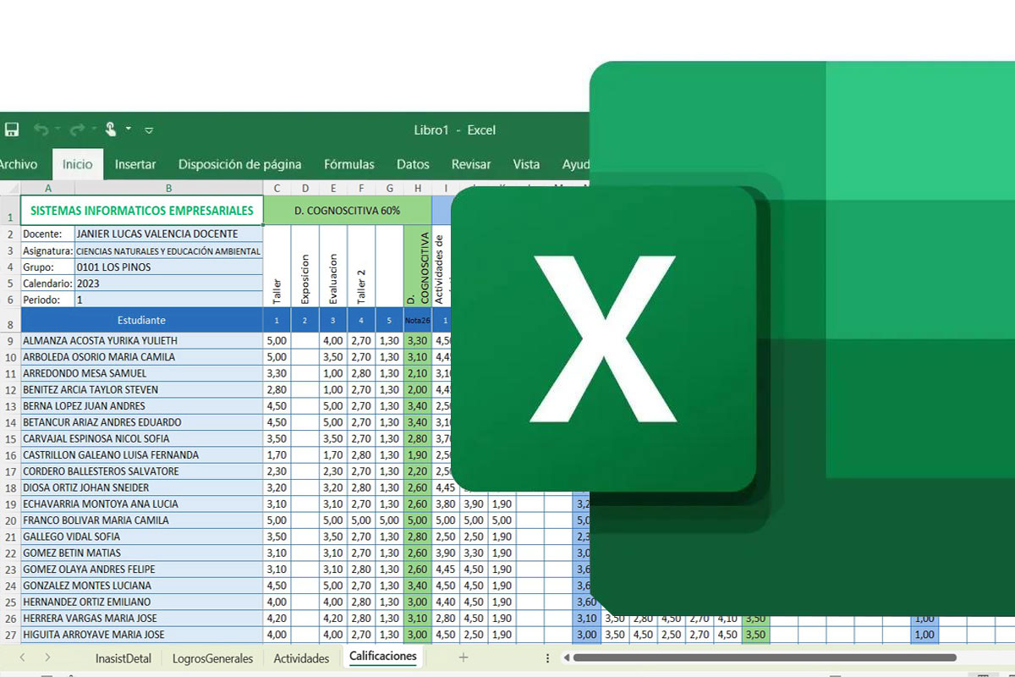Open the Archivo menu tab

17,164
